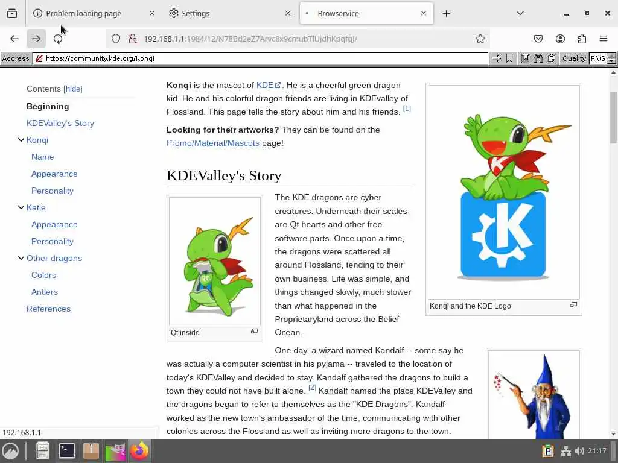The height and width of the screenshot is (463, 618).
Task: Collapse the Other dragons contents section
Action: point(21,258)
